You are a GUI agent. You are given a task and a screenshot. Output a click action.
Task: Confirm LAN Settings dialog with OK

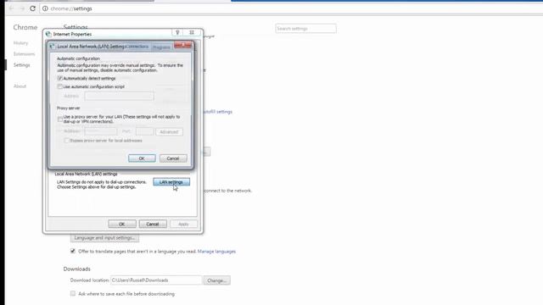(x=142, y=158)
